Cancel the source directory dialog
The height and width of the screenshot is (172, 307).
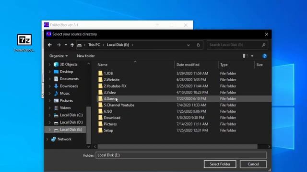(253, 164)
